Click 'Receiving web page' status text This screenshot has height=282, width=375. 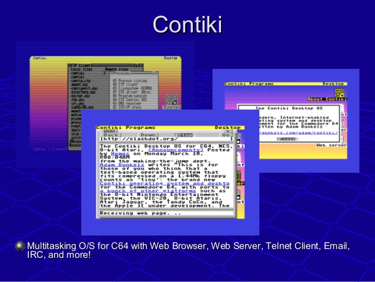[x=140, y=213]
